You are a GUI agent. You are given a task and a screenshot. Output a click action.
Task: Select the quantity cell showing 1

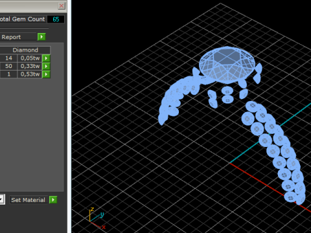[x=8, y=74]
